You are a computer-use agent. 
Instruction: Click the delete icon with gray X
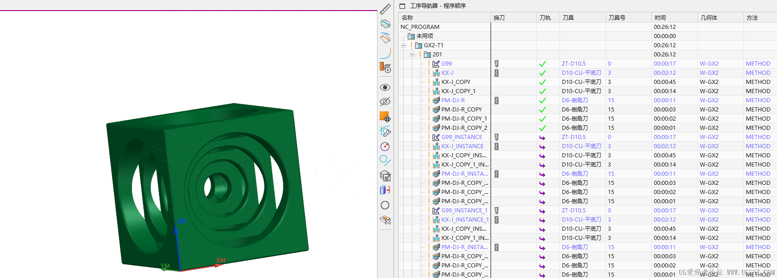pyautogui.click(x=385, y=220)
